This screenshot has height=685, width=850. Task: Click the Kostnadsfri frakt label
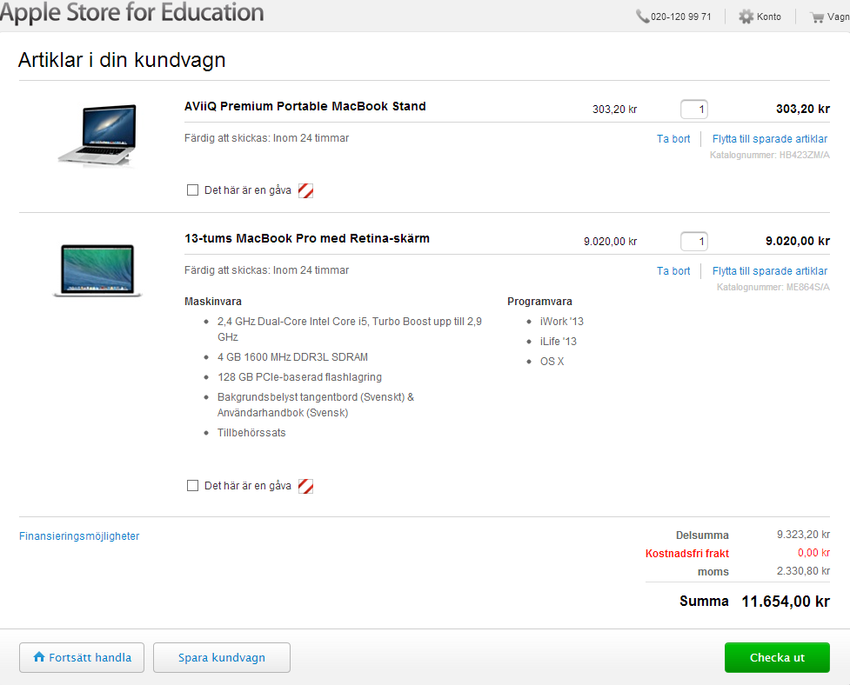(686, 554)
